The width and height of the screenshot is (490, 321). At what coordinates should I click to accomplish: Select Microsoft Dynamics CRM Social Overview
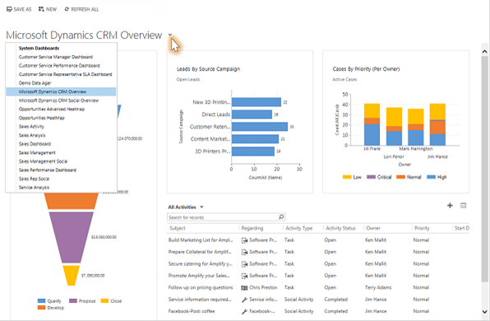coord(58,100)
